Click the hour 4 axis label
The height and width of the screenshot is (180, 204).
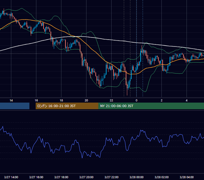tap(187, 100)
